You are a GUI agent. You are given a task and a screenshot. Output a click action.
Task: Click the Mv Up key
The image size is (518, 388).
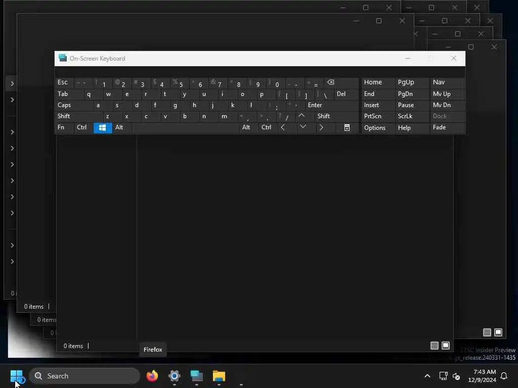[x=447, y=94]
